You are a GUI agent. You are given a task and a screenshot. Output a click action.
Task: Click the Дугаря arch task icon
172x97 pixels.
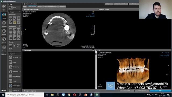point(10,57)
